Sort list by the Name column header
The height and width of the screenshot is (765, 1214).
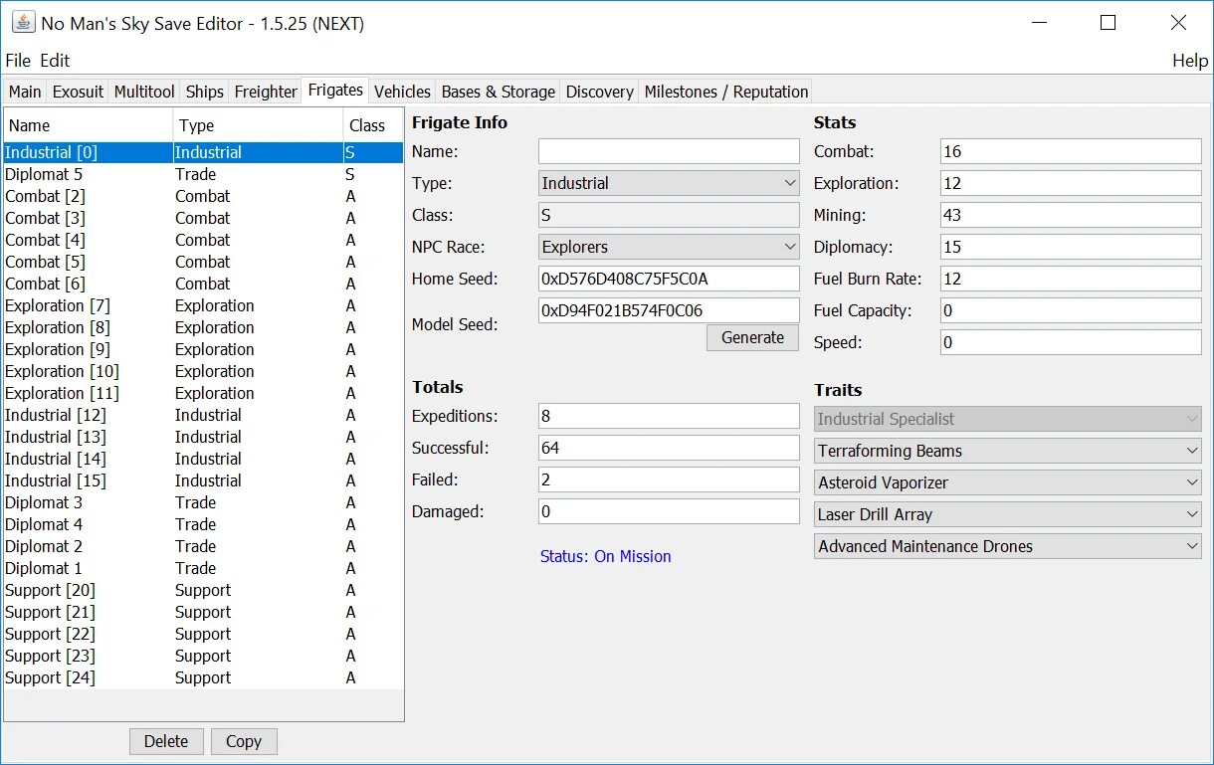coord(88,125)
